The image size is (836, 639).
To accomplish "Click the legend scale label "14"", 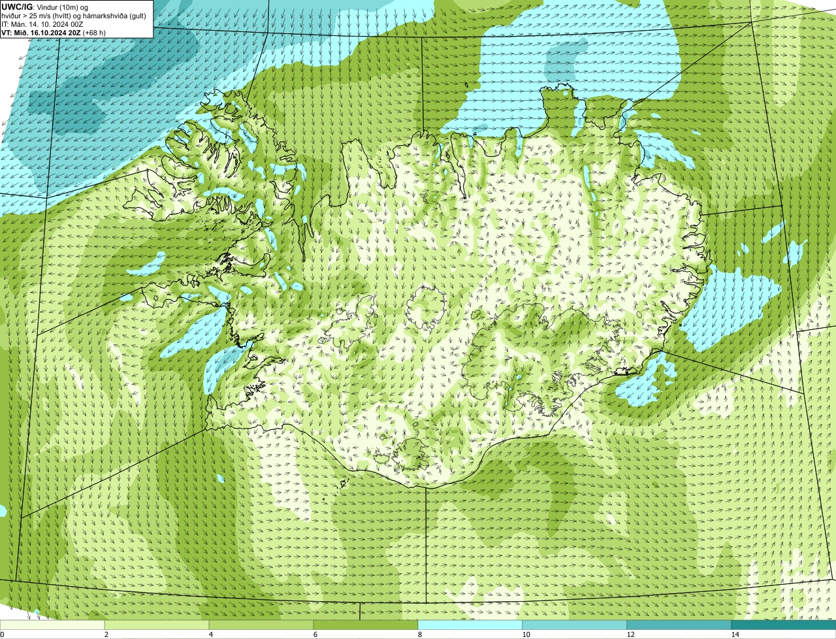I will pyautogui.click(x=735, y=634).
